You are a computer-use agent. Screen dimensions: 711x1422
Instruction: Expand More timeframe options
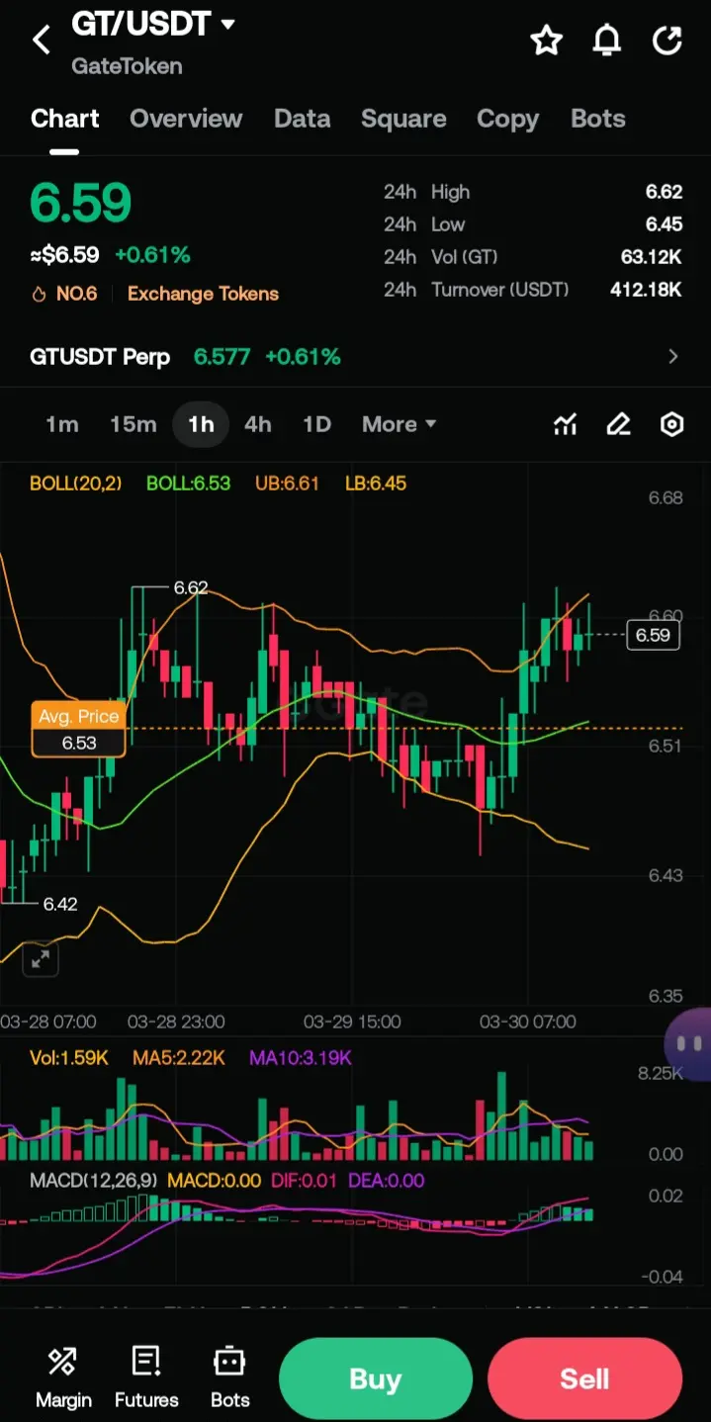(x=399, y=424)
